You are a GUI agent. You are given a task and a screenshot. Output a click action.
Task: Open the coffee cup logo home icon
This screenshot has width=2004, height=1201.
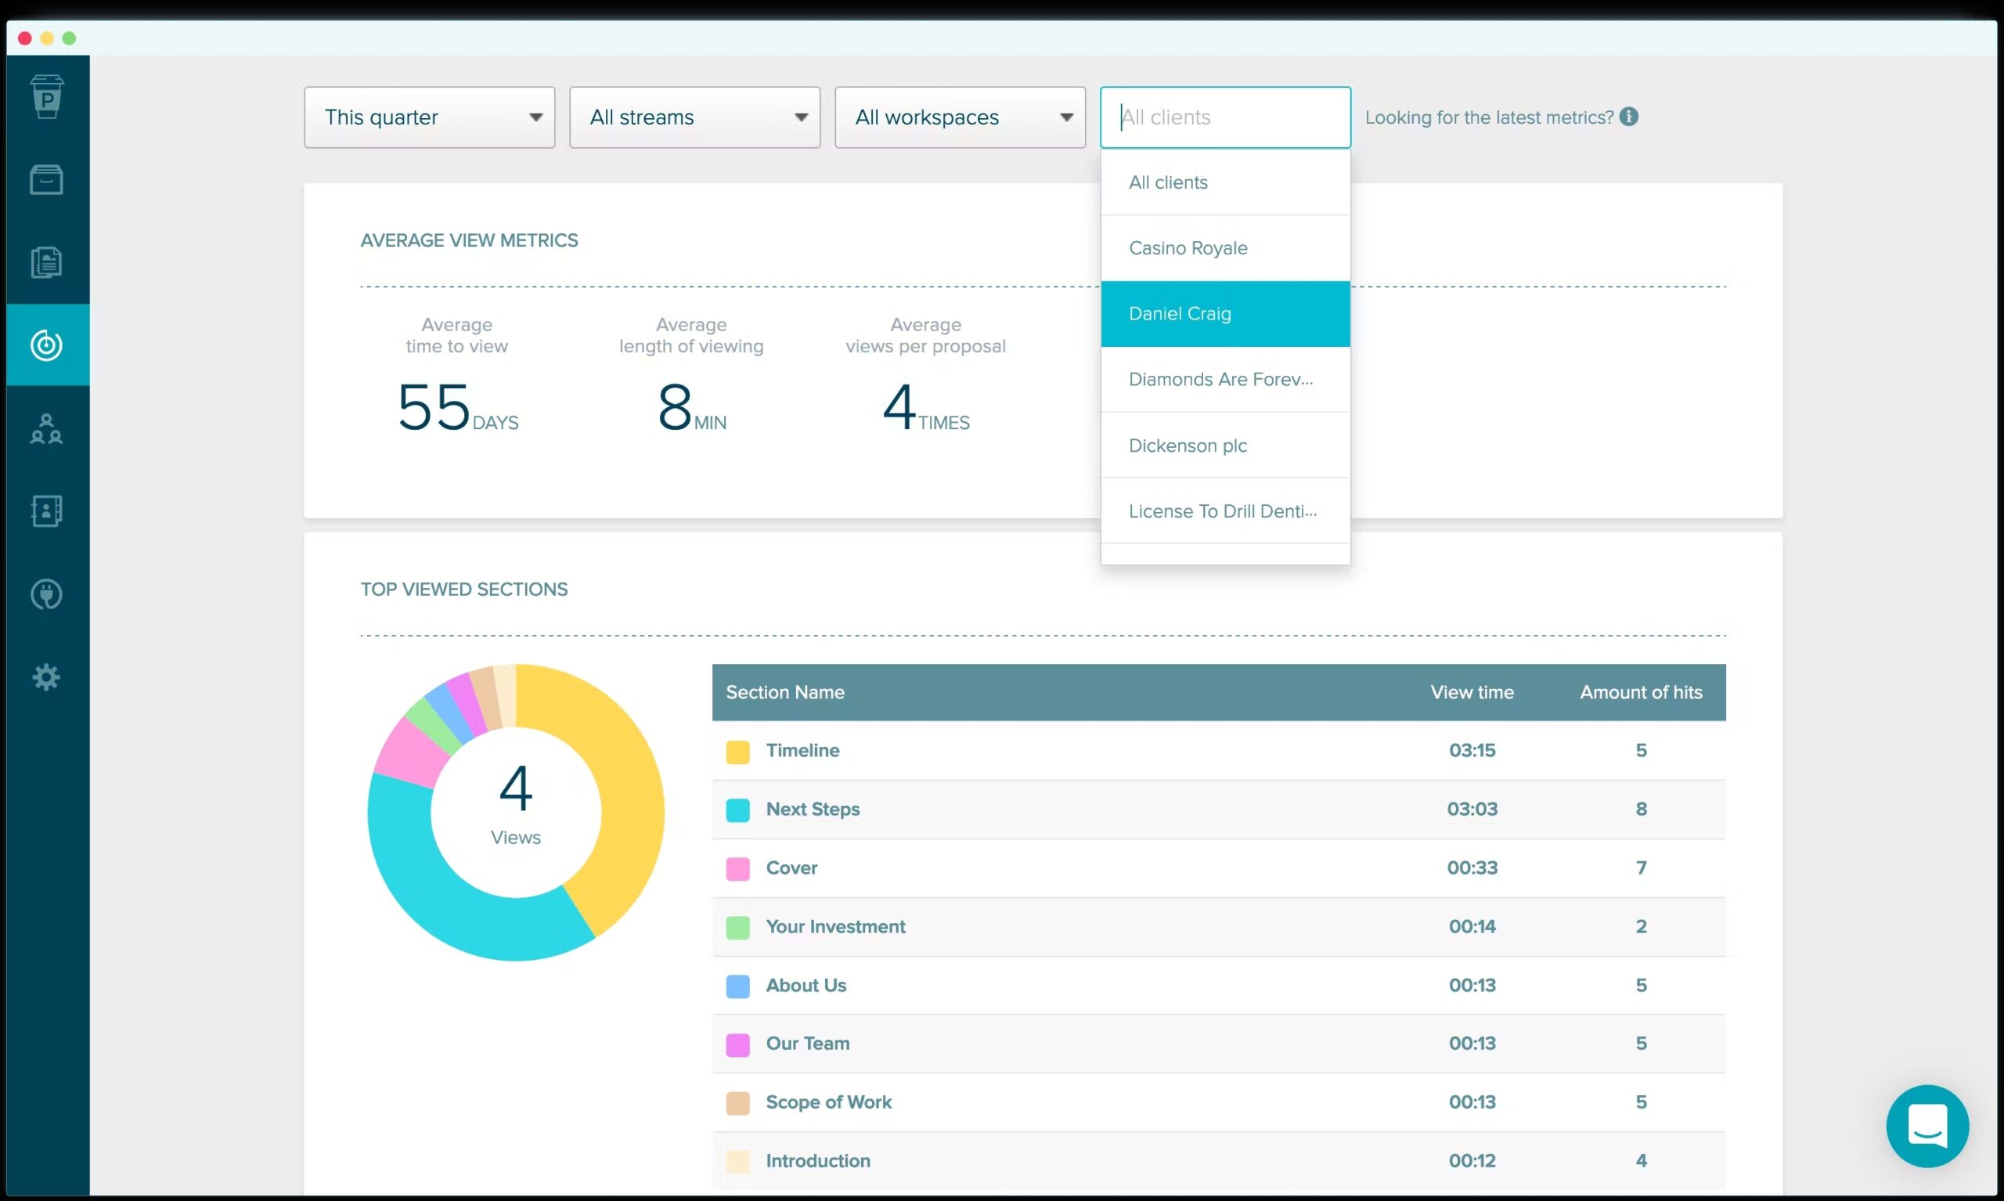click(47, 97)
